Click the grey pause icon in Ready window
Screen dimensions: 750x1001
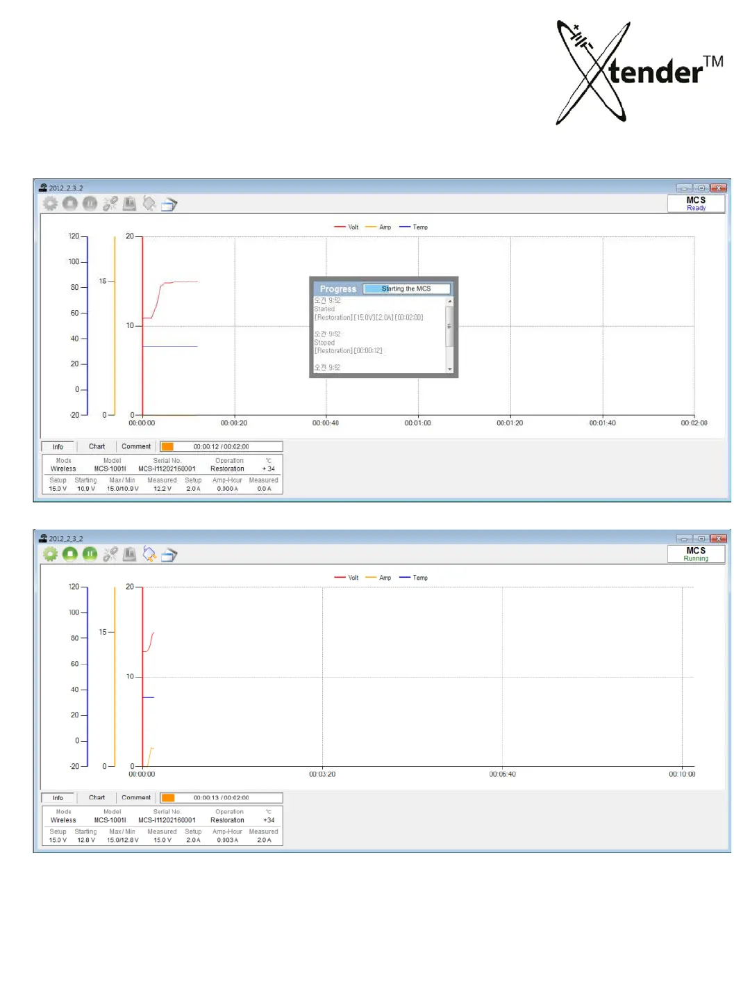(x=90, y=204)
